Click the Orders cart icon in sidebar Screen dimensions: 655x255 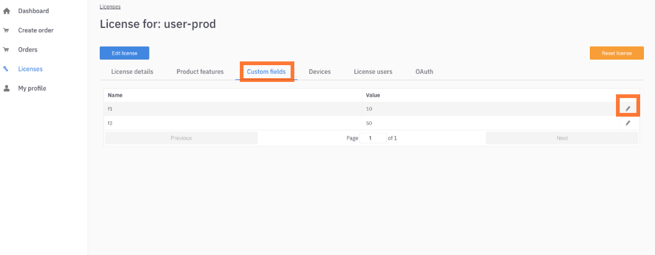click(x=7, y=50)
